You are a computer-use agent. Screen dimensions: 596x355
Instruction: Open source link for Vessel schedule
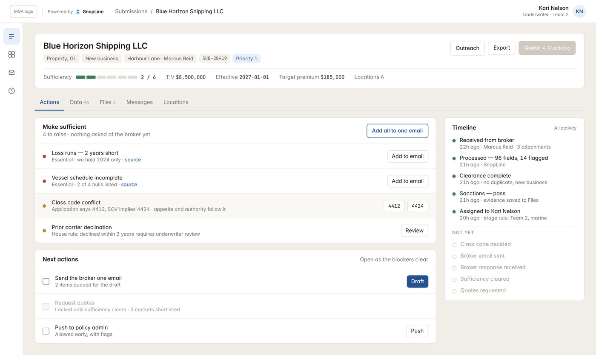pos(129,184)
